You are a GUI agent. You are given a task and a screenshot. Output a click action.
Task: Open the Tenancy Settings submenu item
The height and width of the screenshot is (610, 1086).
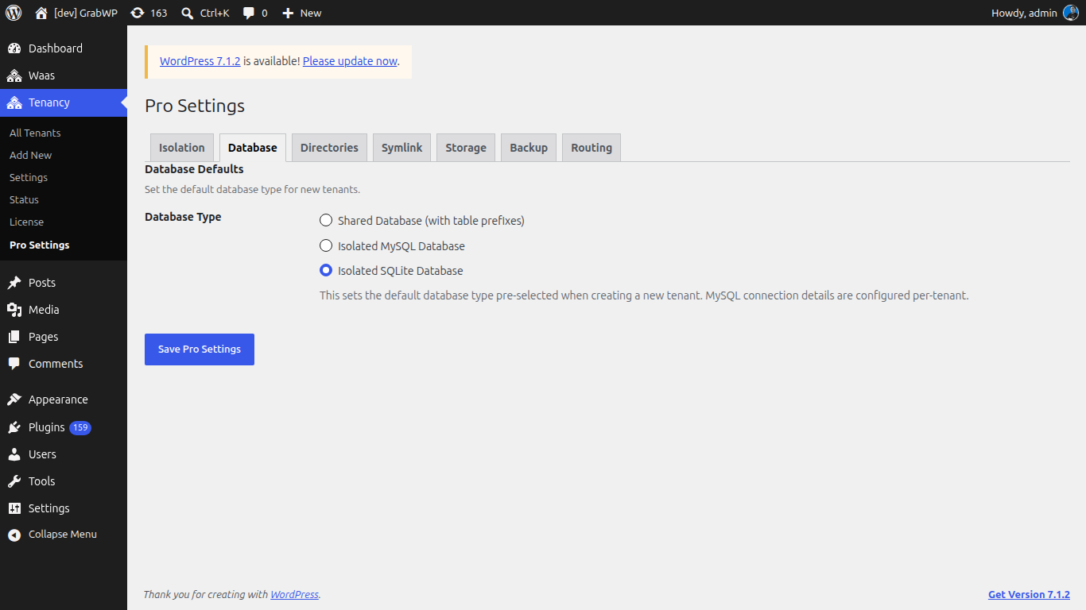pos(29,177)
